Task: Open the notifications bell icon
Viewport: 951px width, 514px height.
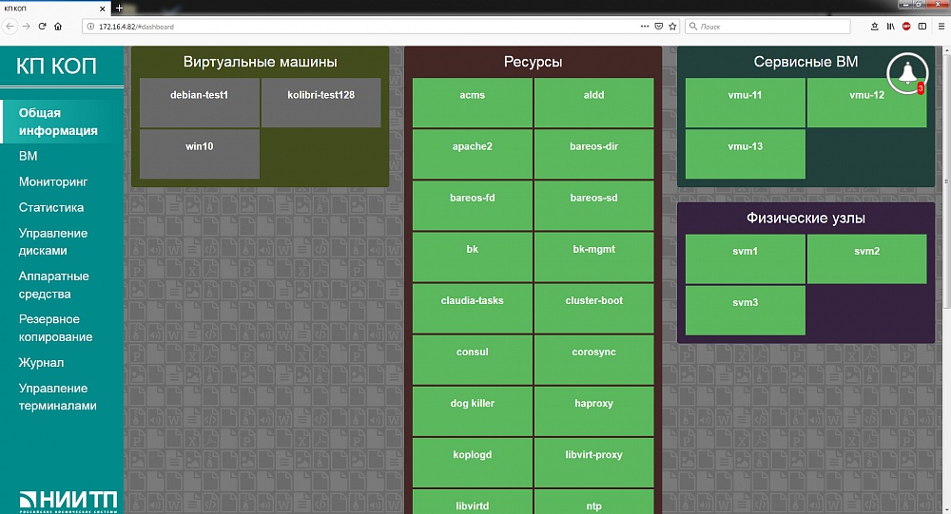Action: (907, 73)
